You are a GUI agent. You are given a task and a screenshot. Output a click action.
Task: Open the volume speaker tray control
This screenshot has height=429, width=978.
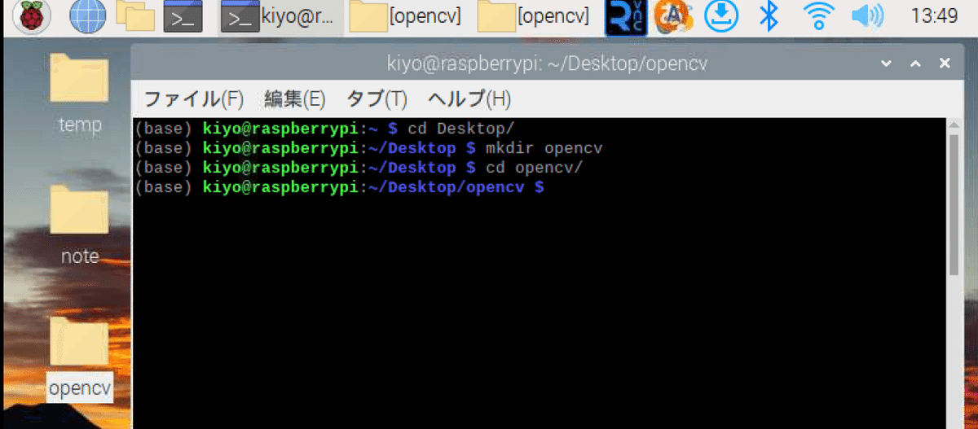[867, 16]
